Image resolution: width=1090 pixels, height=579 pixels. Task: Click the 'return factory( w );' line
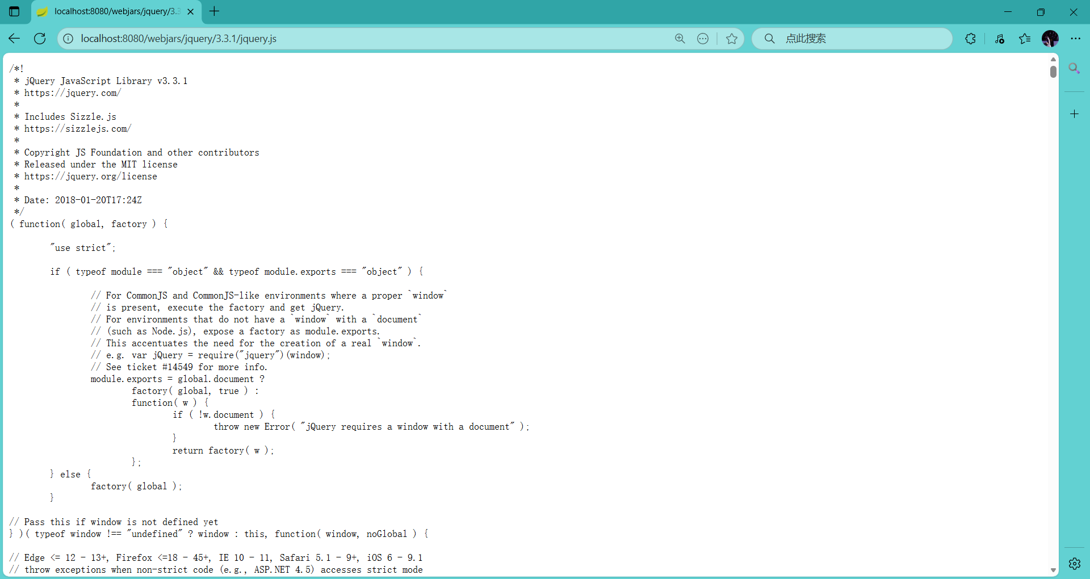click(224, 450)
